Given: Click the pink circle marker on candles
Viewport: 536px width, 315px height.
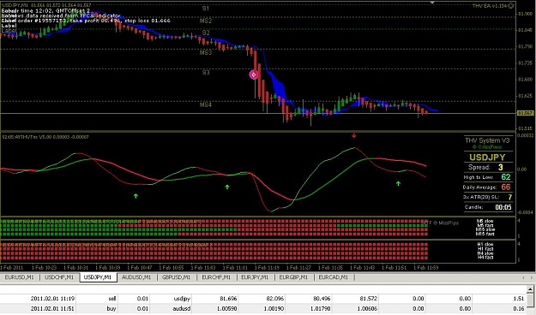Looking at the screenshot, I should coord(254,74).
